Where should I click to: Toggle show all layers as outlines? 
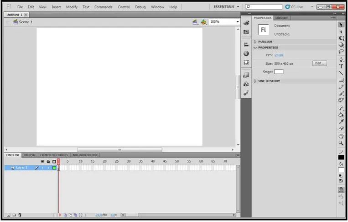[54, 161]
